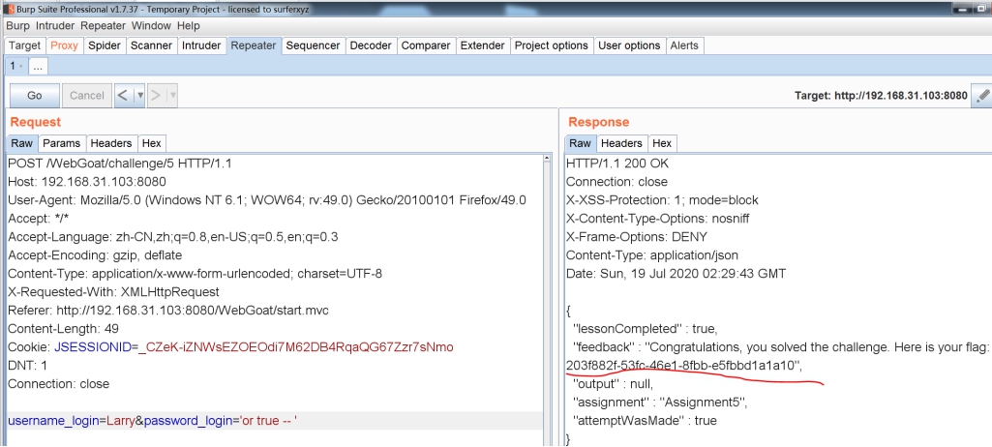Viewport: 992px width, 447px height.
Task: Switch to the Target tab
Action: (24, 45)
